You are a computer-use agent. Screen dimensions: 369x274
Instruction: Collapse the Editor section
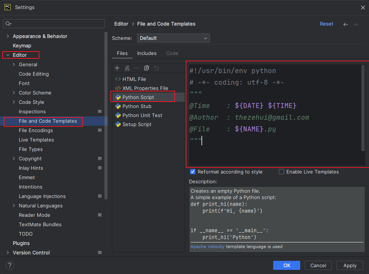point(8,55)
